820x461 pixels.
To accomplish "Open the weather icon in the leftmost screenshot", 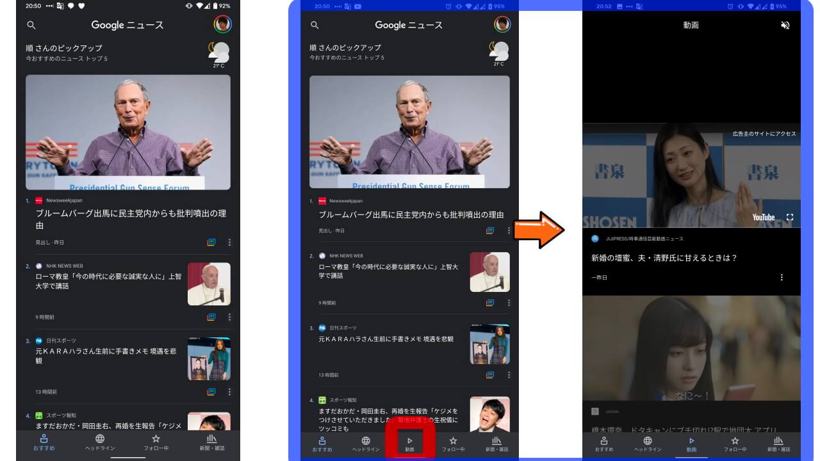I will coord(220,53).
